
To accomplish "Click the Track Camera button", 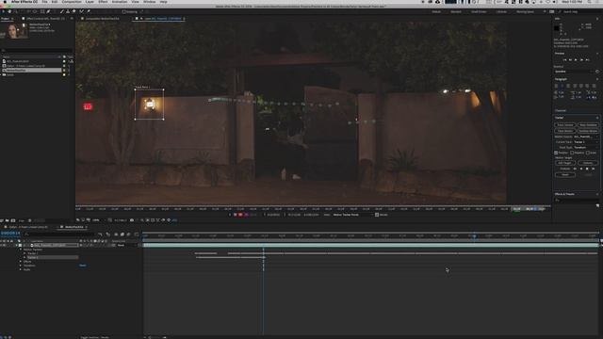I will [565, 125].
